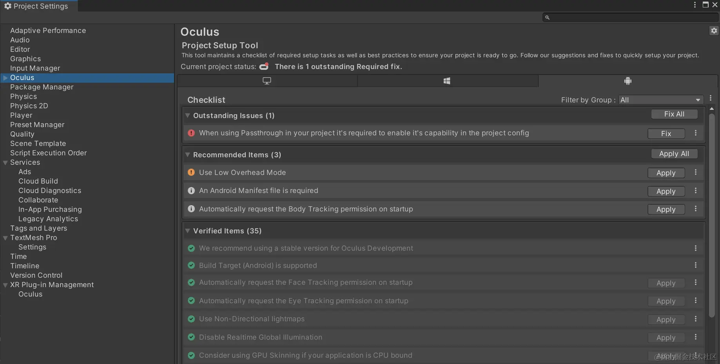Select Oculus under XR Plug-in Management
Screen dimensions: 720x364
click(x=31, y=294)
